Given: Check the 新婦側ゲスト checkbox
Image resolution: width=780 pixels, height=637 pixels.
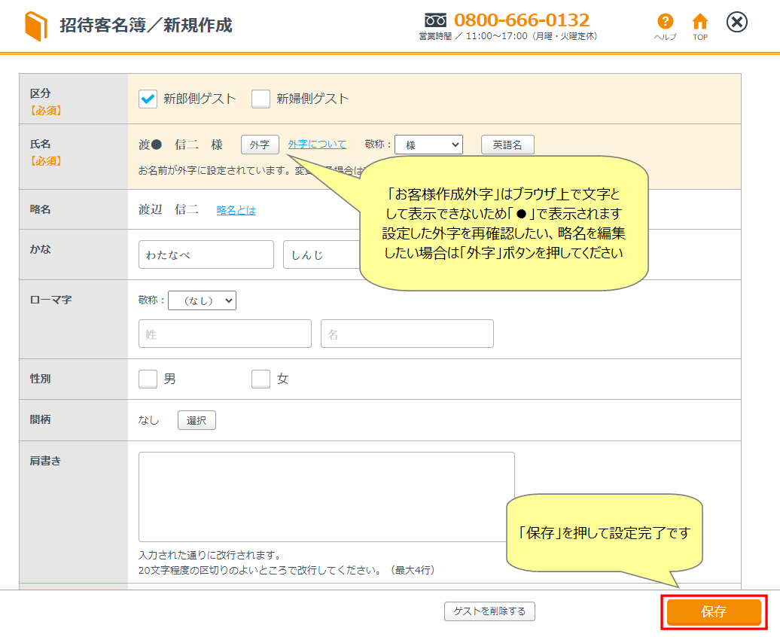Looking at the screenshot, I should [x=261, y=99].
